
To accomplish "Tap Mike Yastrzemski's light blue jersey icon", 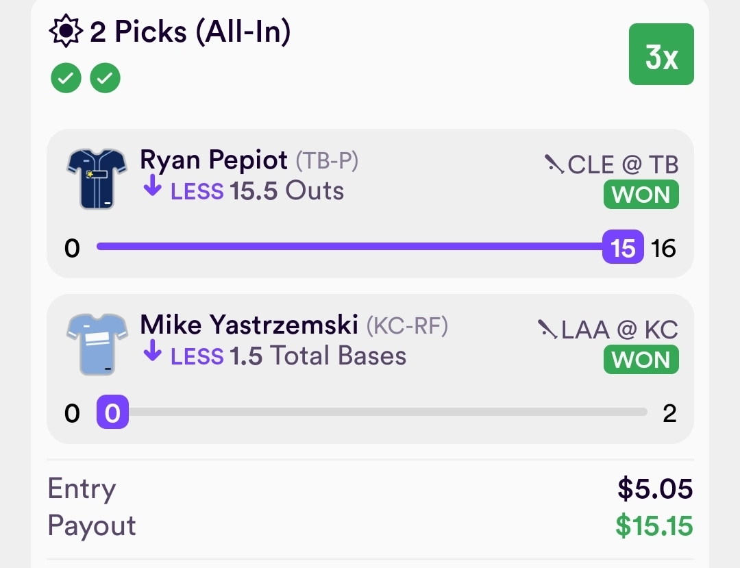I will (x=96, y=344).
